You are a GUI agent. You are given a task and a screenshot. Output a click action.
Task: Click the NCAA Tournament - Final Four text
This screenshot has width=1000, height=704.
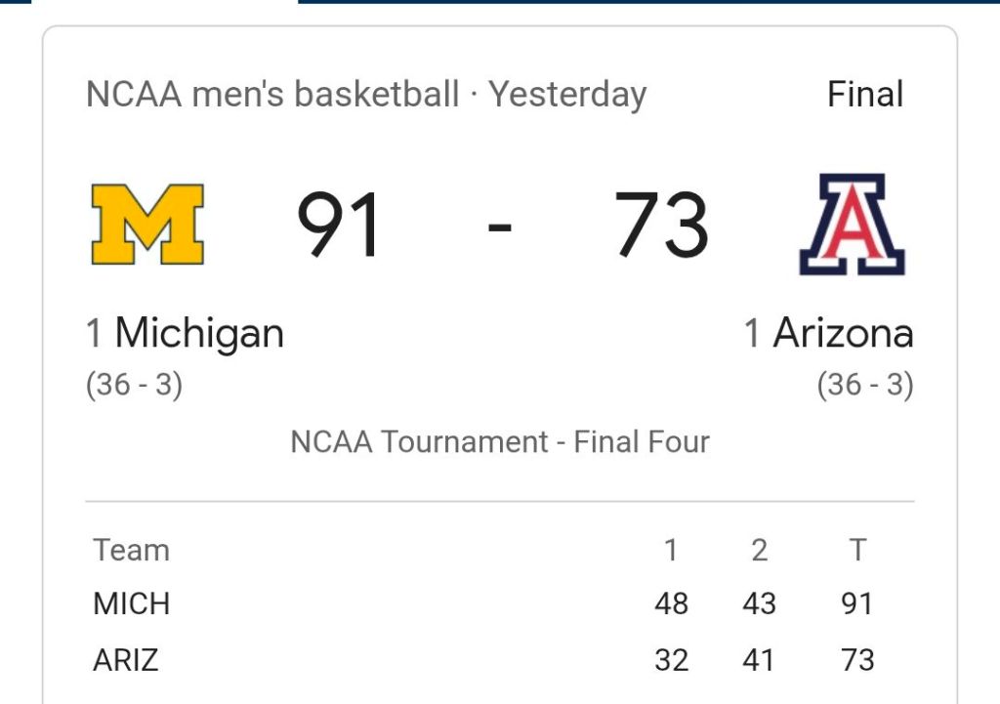pyautogui.click(x=500, y=441)
